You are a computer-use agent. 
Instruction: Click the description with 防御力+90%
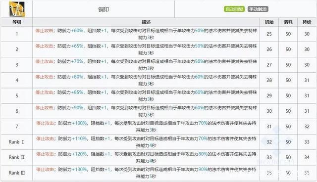click(x=146, y=111)
